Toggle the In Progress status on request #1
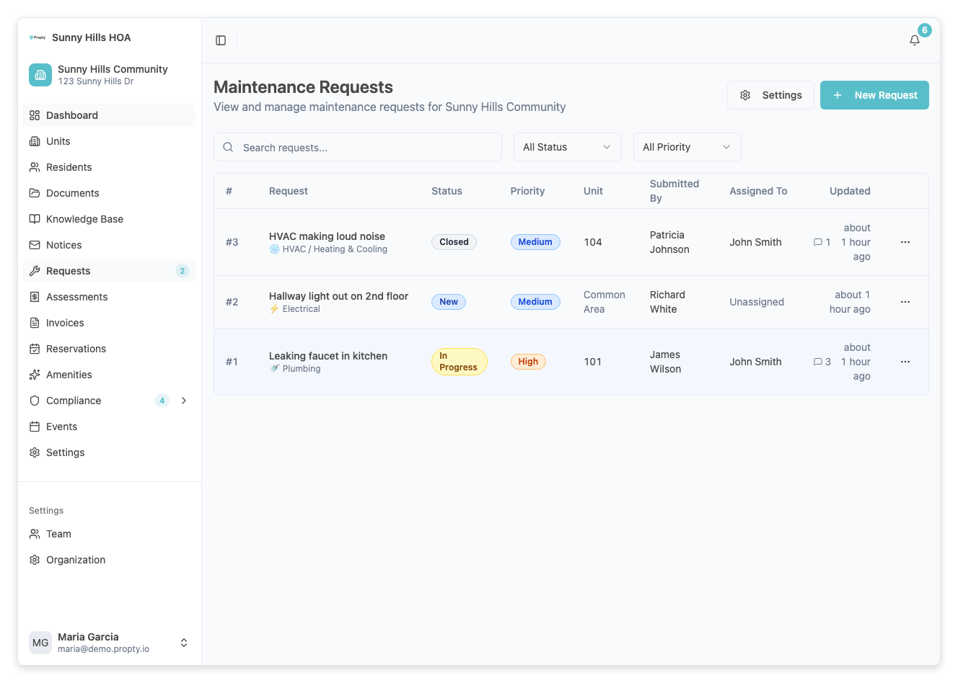The image size is (958, 683). 459,361
